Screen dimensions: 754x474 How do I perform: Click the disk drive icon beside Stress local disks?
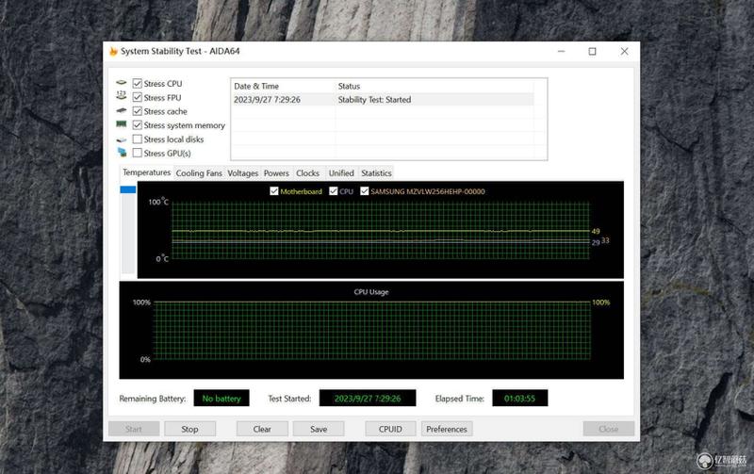(x=122, y=139)
